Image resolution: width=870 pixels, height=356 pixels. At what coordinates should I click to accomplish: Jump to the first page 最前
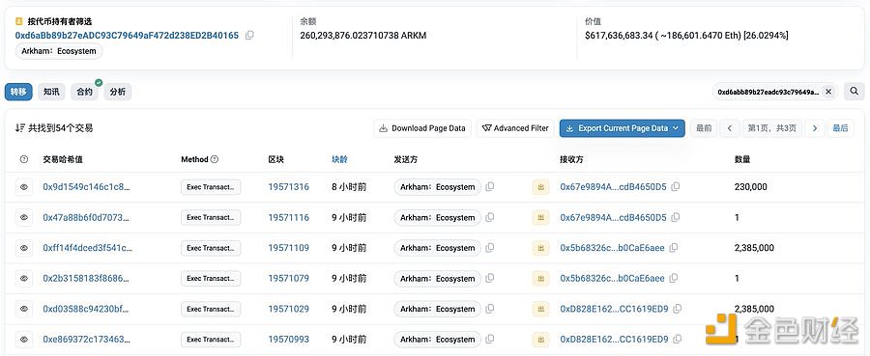click(704, 128)
